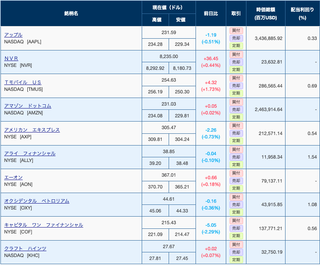
Task: Click 売却 button for アップル
Action: pyautogui.click(x=236, y=38)
